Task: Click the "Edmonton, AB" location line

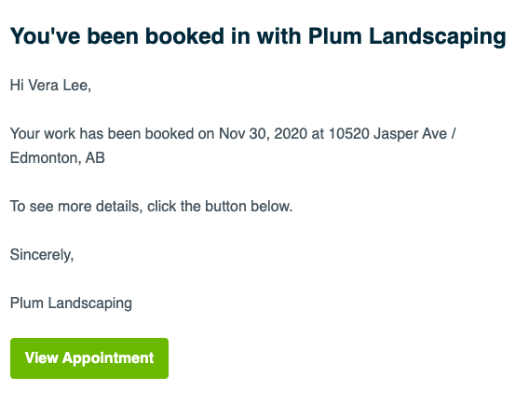Action: (x=58, y=158)
